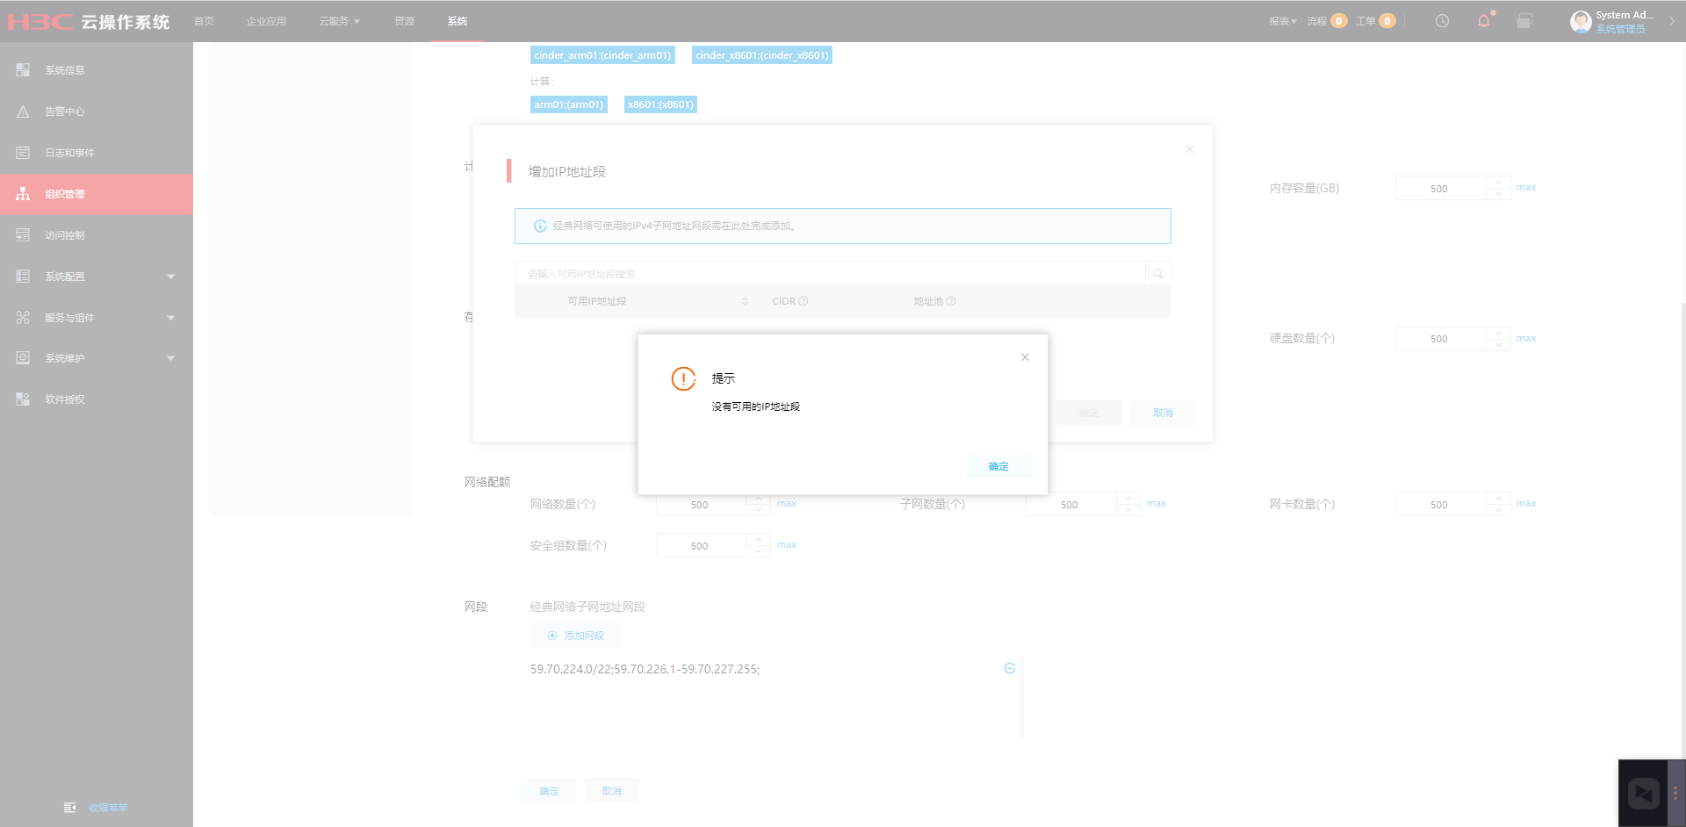Click max link beside 安全组数量
The width and height of the screenshot is (1686, 827).
click(x=787, y=544)
